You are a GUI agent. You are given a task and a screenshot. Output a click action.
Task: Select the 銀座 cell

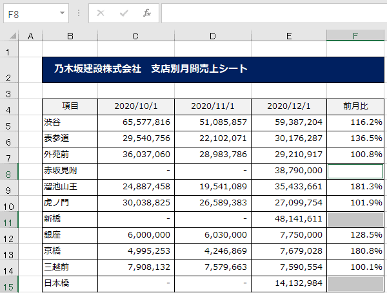click(70, 236)
